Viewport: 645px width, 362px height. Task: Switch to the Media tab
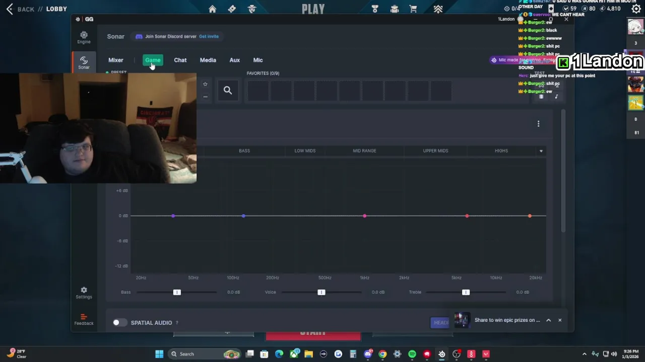(x=208, y=60)
